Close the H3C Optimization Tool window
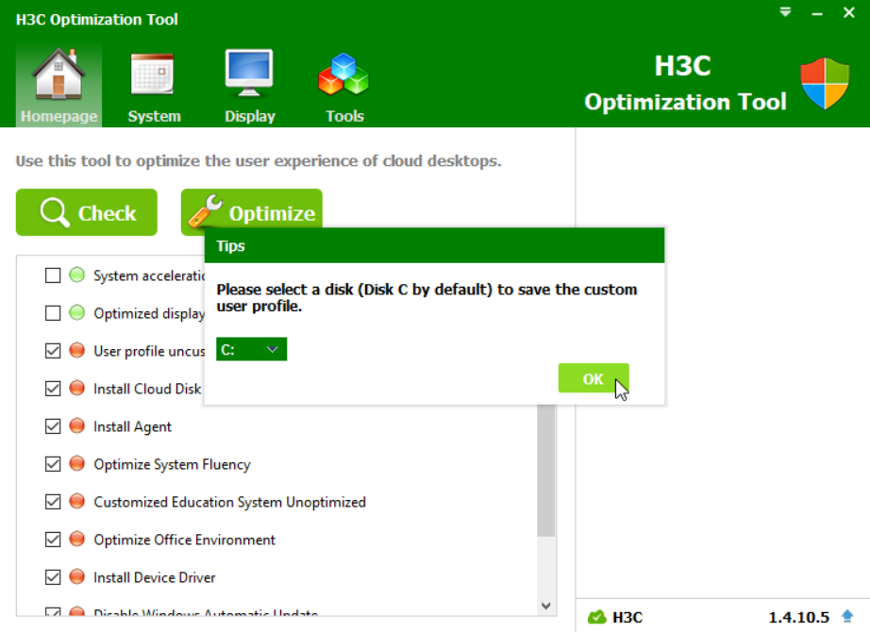This screenshot has width=870, height=632. [849, 12]
